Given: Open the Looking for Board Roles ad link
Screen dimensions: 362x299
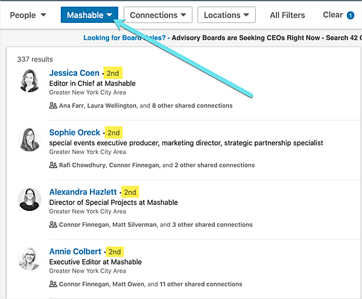Looking at the screenshot, I should (x=125, y=38).
